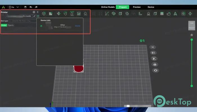Image resolution: width=197 pixels, height=112 pixels.
Task: Open the Online Models tab
Action: pyautogui.click(x=108, y=7)
